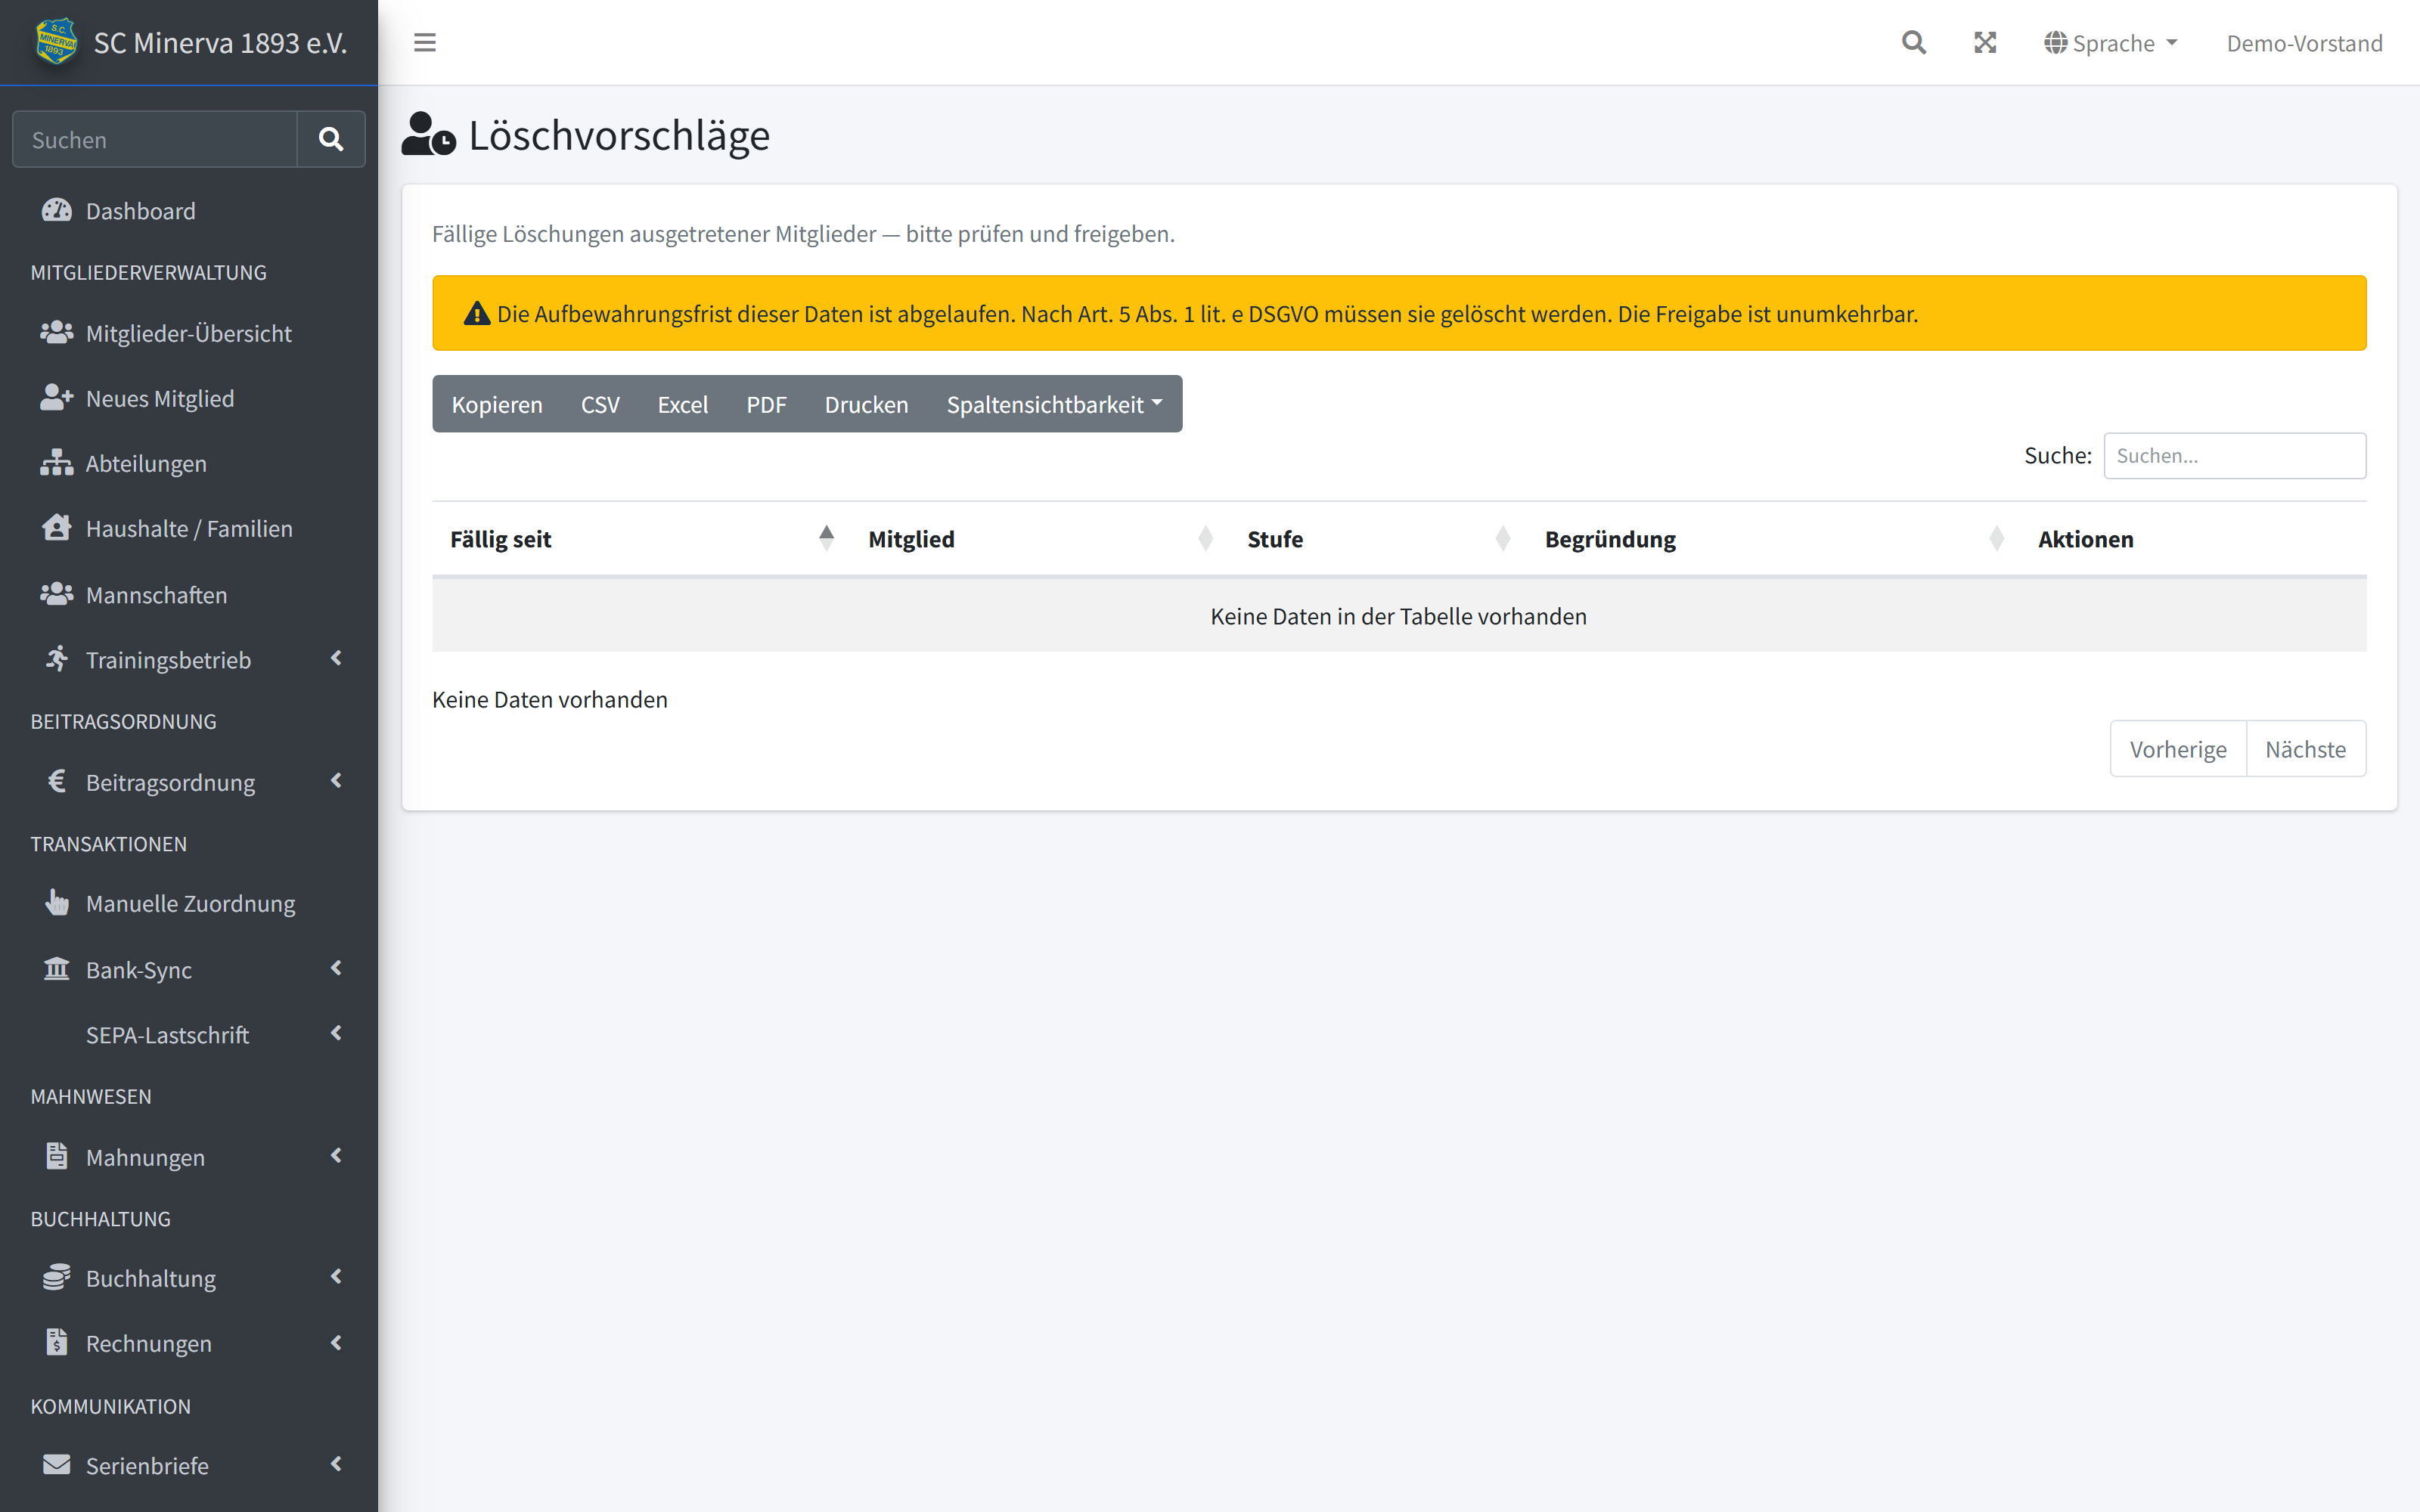
Task: Select Manuelle Zuordnung menu item
Action: click(x=189, y=903)
